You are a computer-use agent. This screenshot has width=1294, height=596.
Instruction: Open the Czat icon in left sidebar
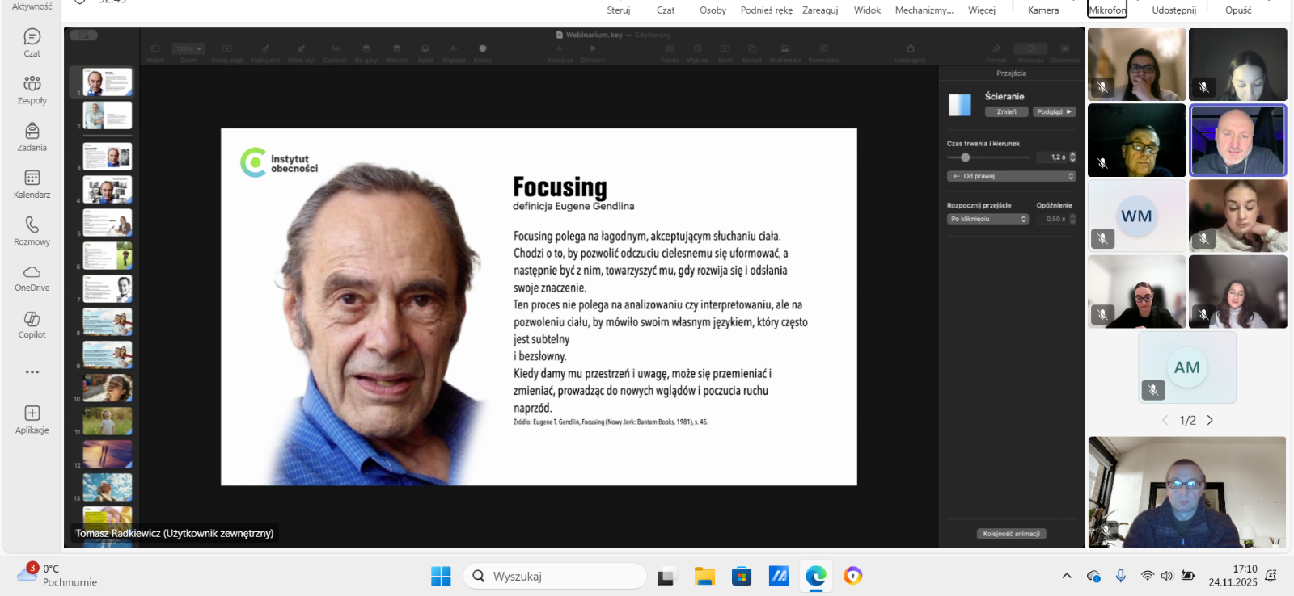pyautogui.click(x=32, y=43)
